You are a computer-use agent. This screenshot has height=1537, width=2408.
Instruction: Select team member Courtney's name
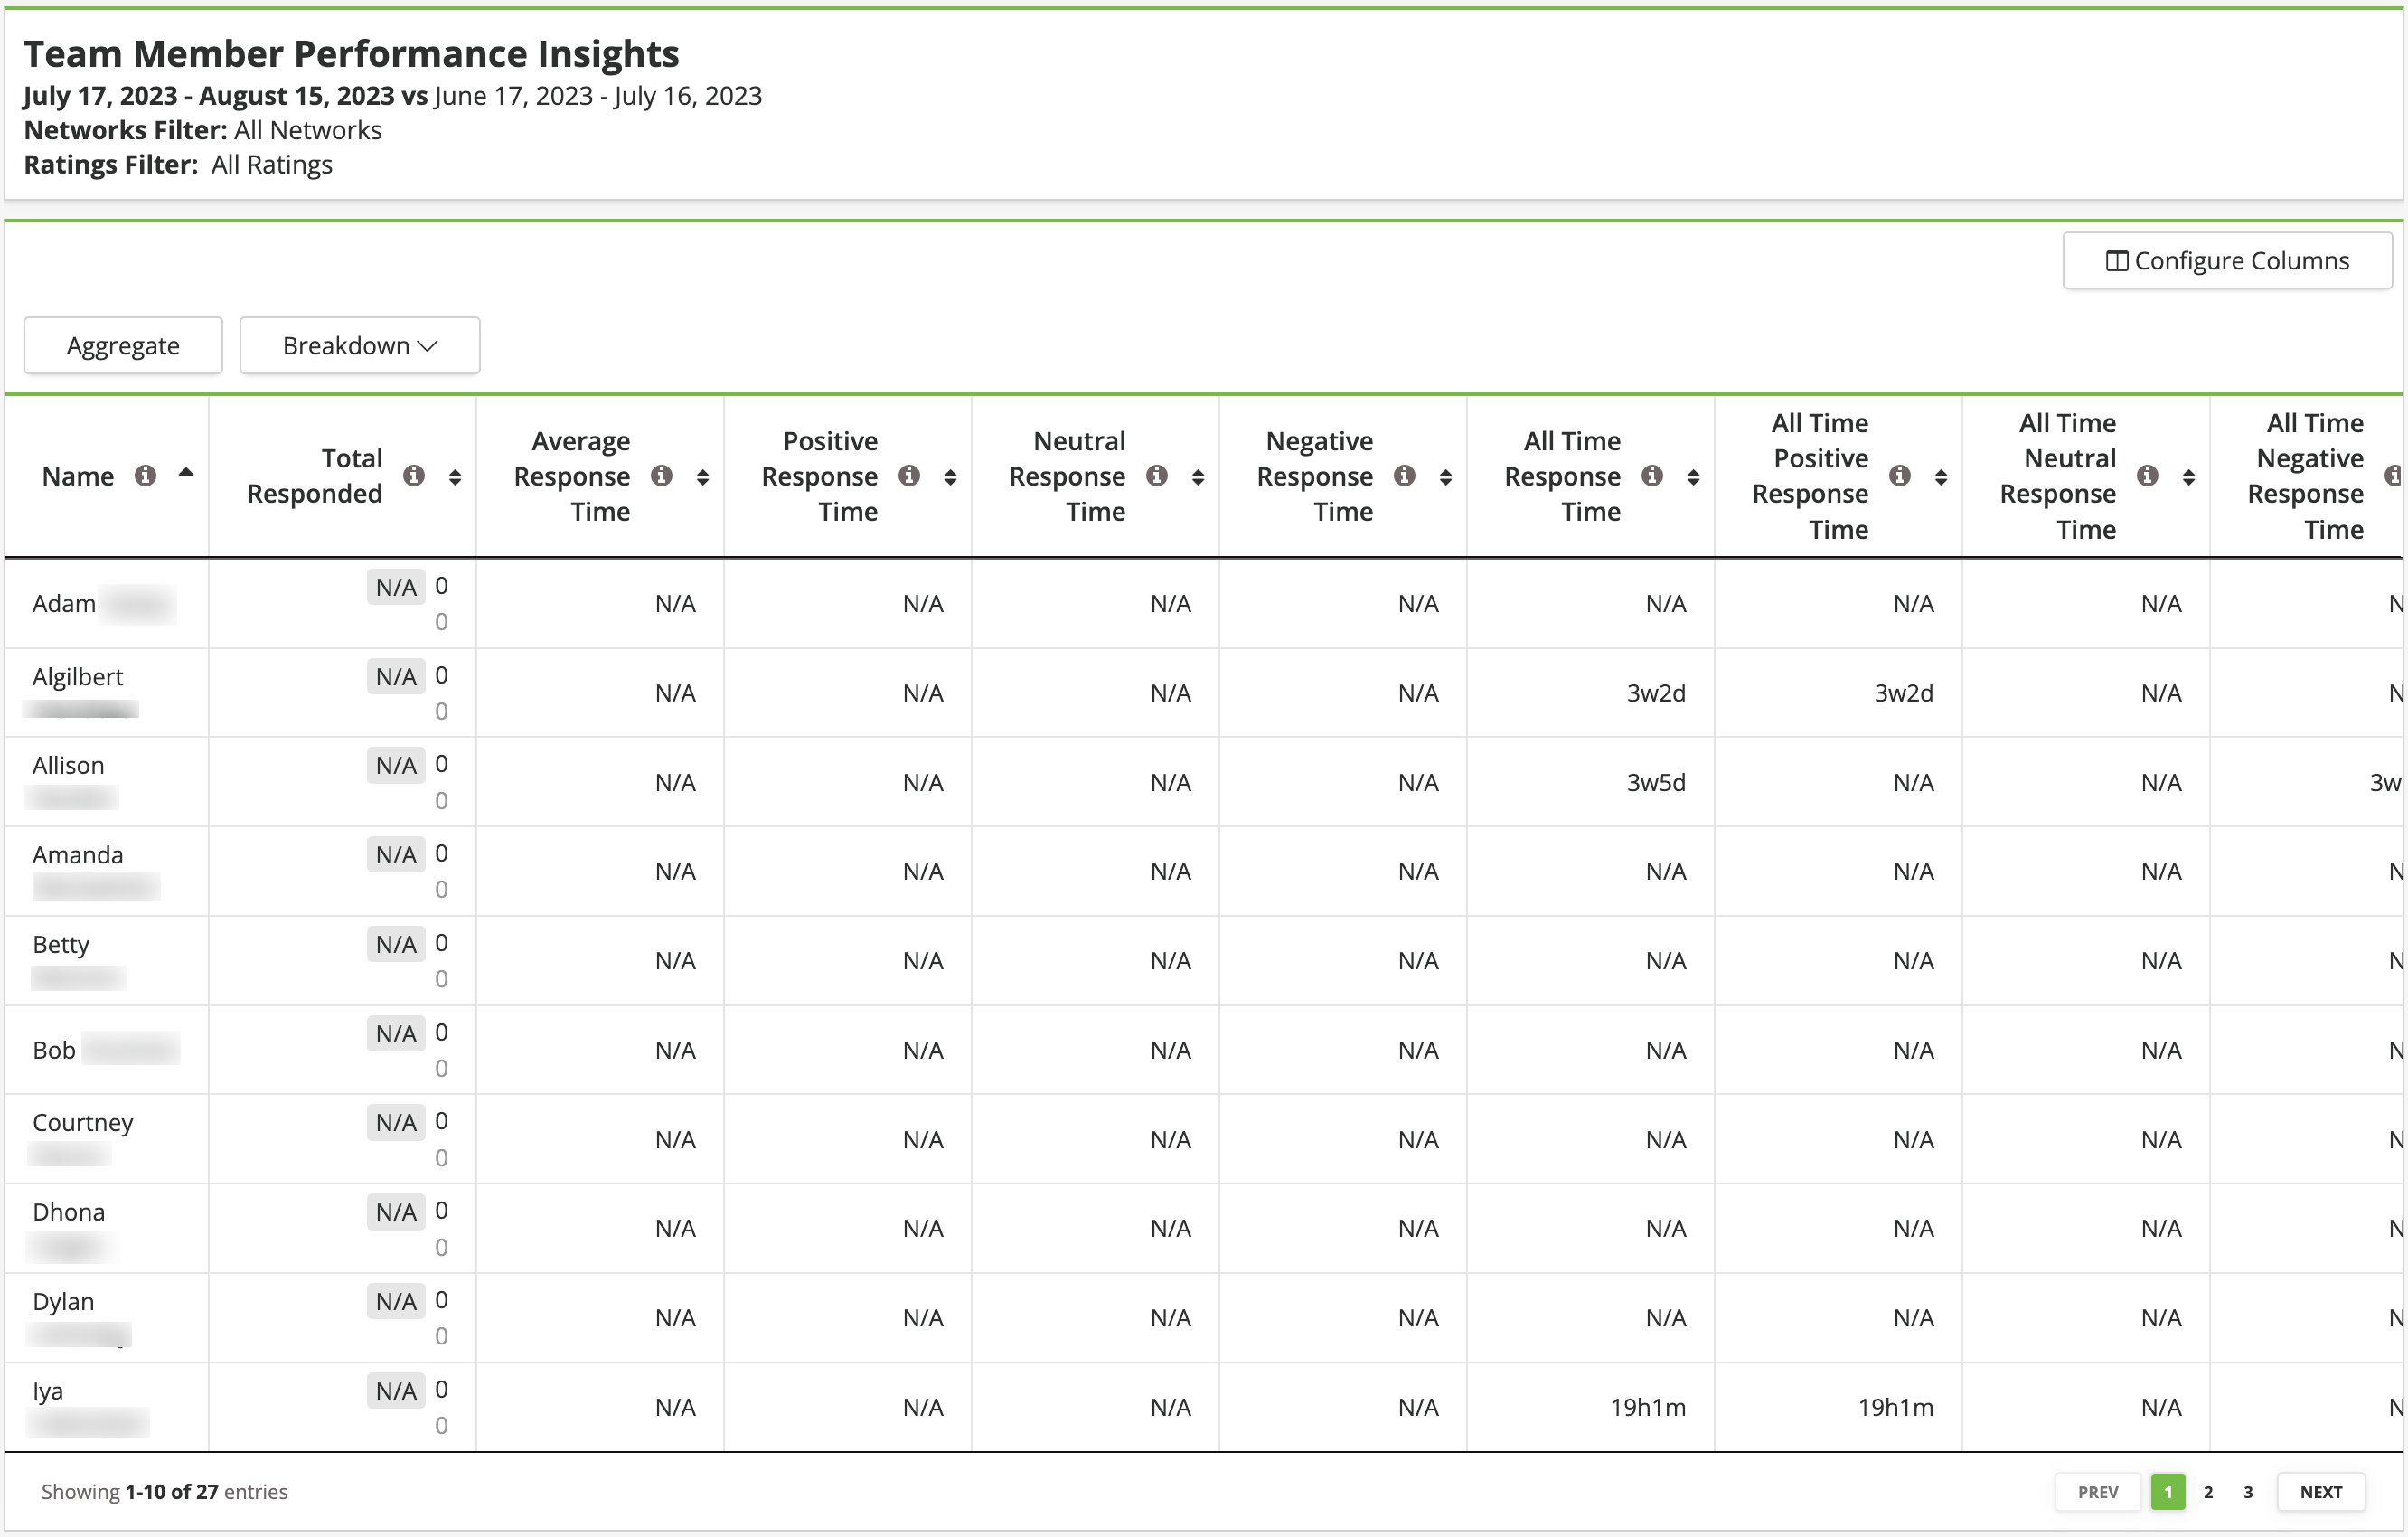click(x=83, y=1122)
